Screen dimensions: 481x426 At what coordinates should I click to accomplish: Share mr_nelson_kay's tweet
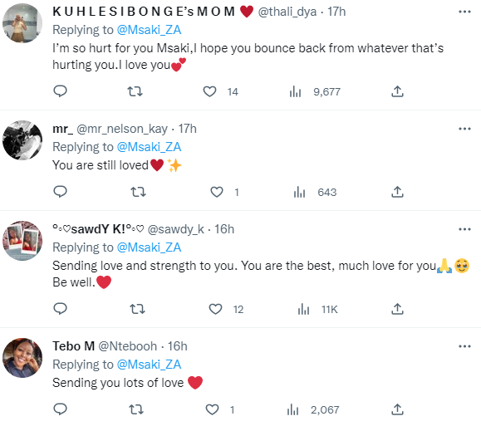[397, 192]
